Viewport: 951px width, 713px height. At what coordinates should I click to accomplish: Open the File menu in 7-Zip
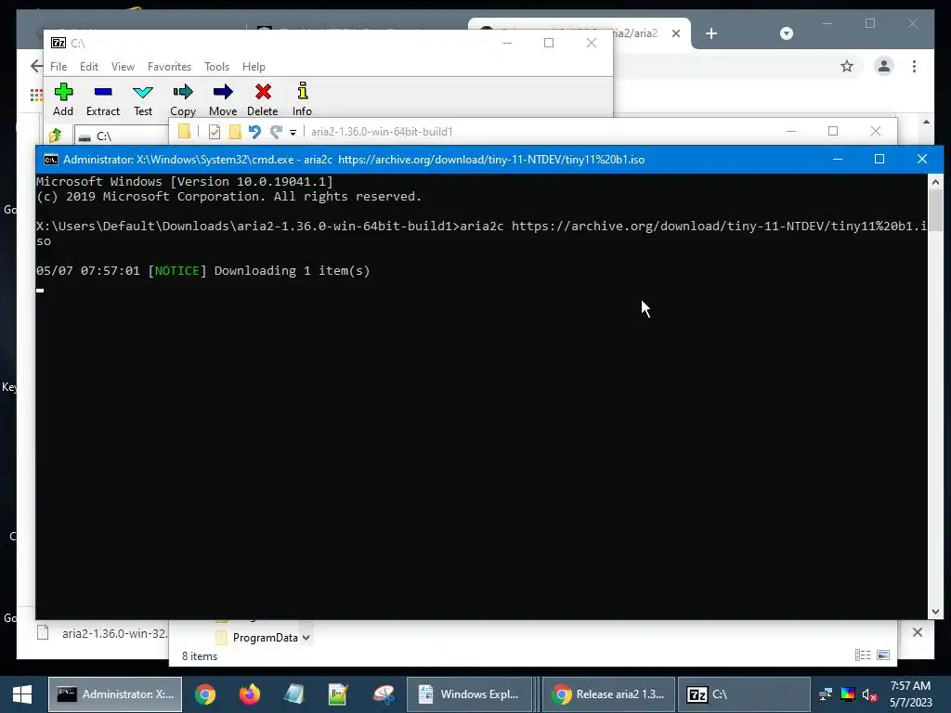point(59,67)
